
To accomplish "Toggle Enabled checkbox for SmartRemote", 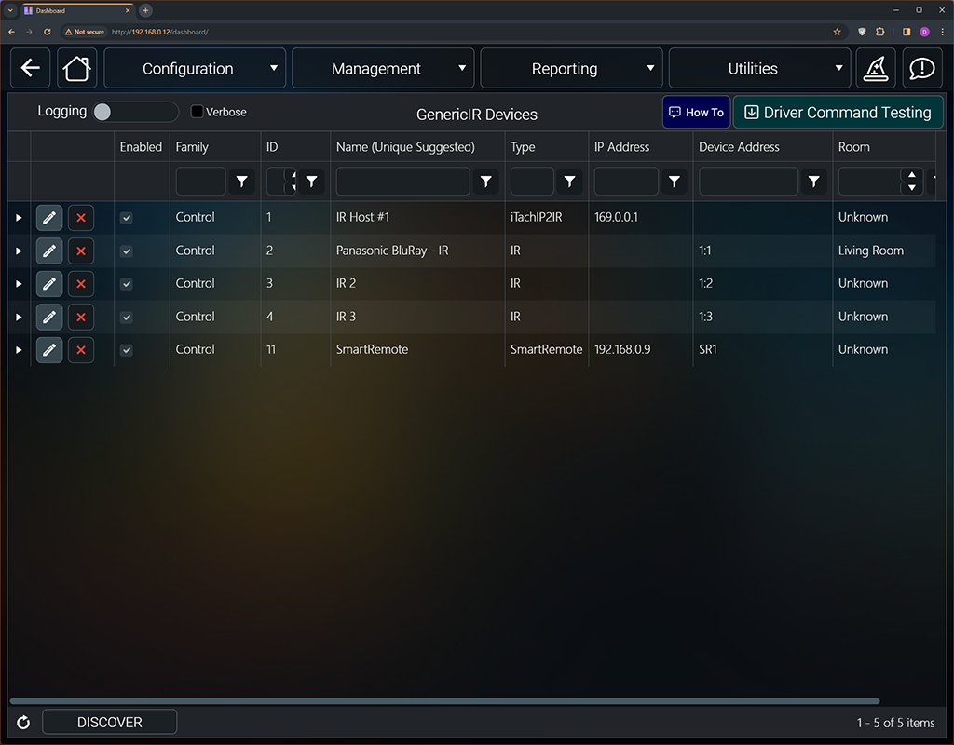I will coord(127,350).
